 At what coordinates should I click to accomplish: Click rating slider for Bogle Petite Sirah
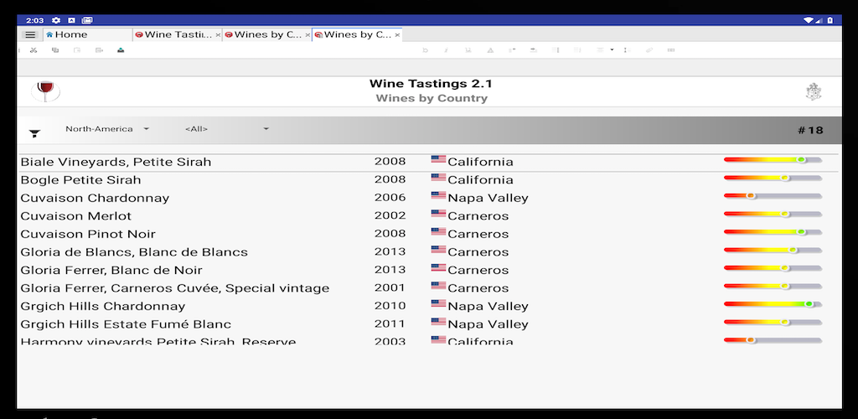point(773,178)
